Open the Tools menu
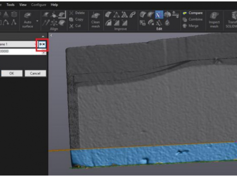Image resolution: width=237 pixels, height=177 pixels. point(10,5)
